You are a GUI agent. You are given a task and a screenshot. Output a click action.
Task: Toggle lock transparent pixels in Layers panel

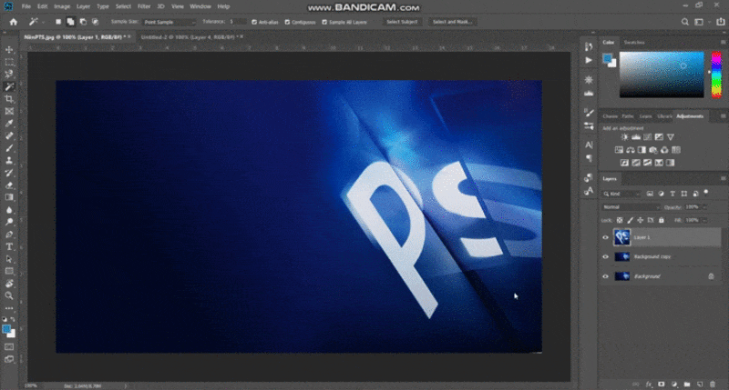tap(620, 220)
